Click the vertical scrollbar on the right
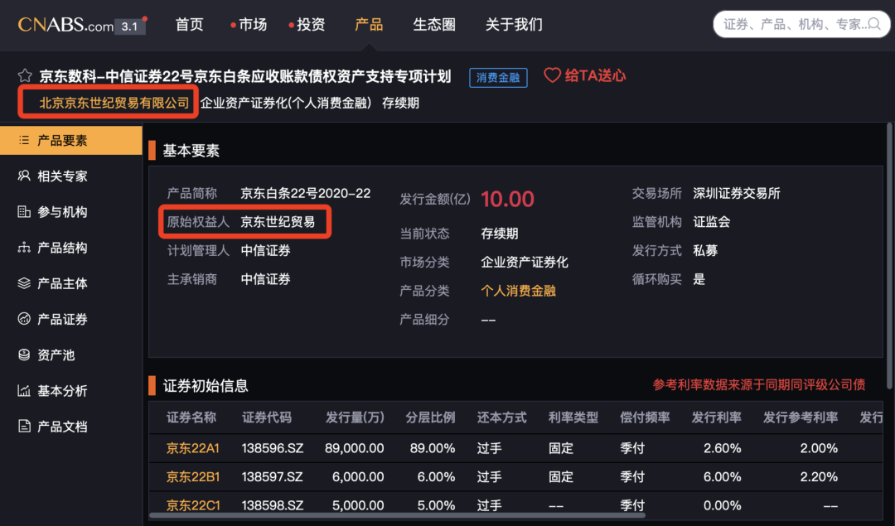The height and width of the screenshot is (526, 895). coord(889,249)
